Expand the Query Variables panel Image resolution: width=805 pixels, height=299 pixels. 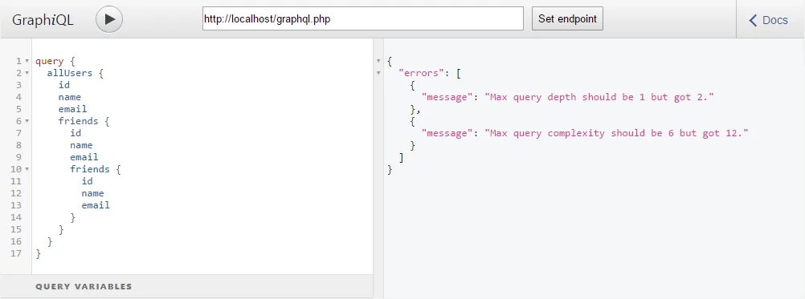[186, 286]
